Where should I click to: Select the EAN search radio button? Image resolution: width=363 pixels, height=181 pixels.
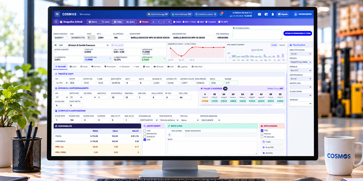click(x=183, y=22)
